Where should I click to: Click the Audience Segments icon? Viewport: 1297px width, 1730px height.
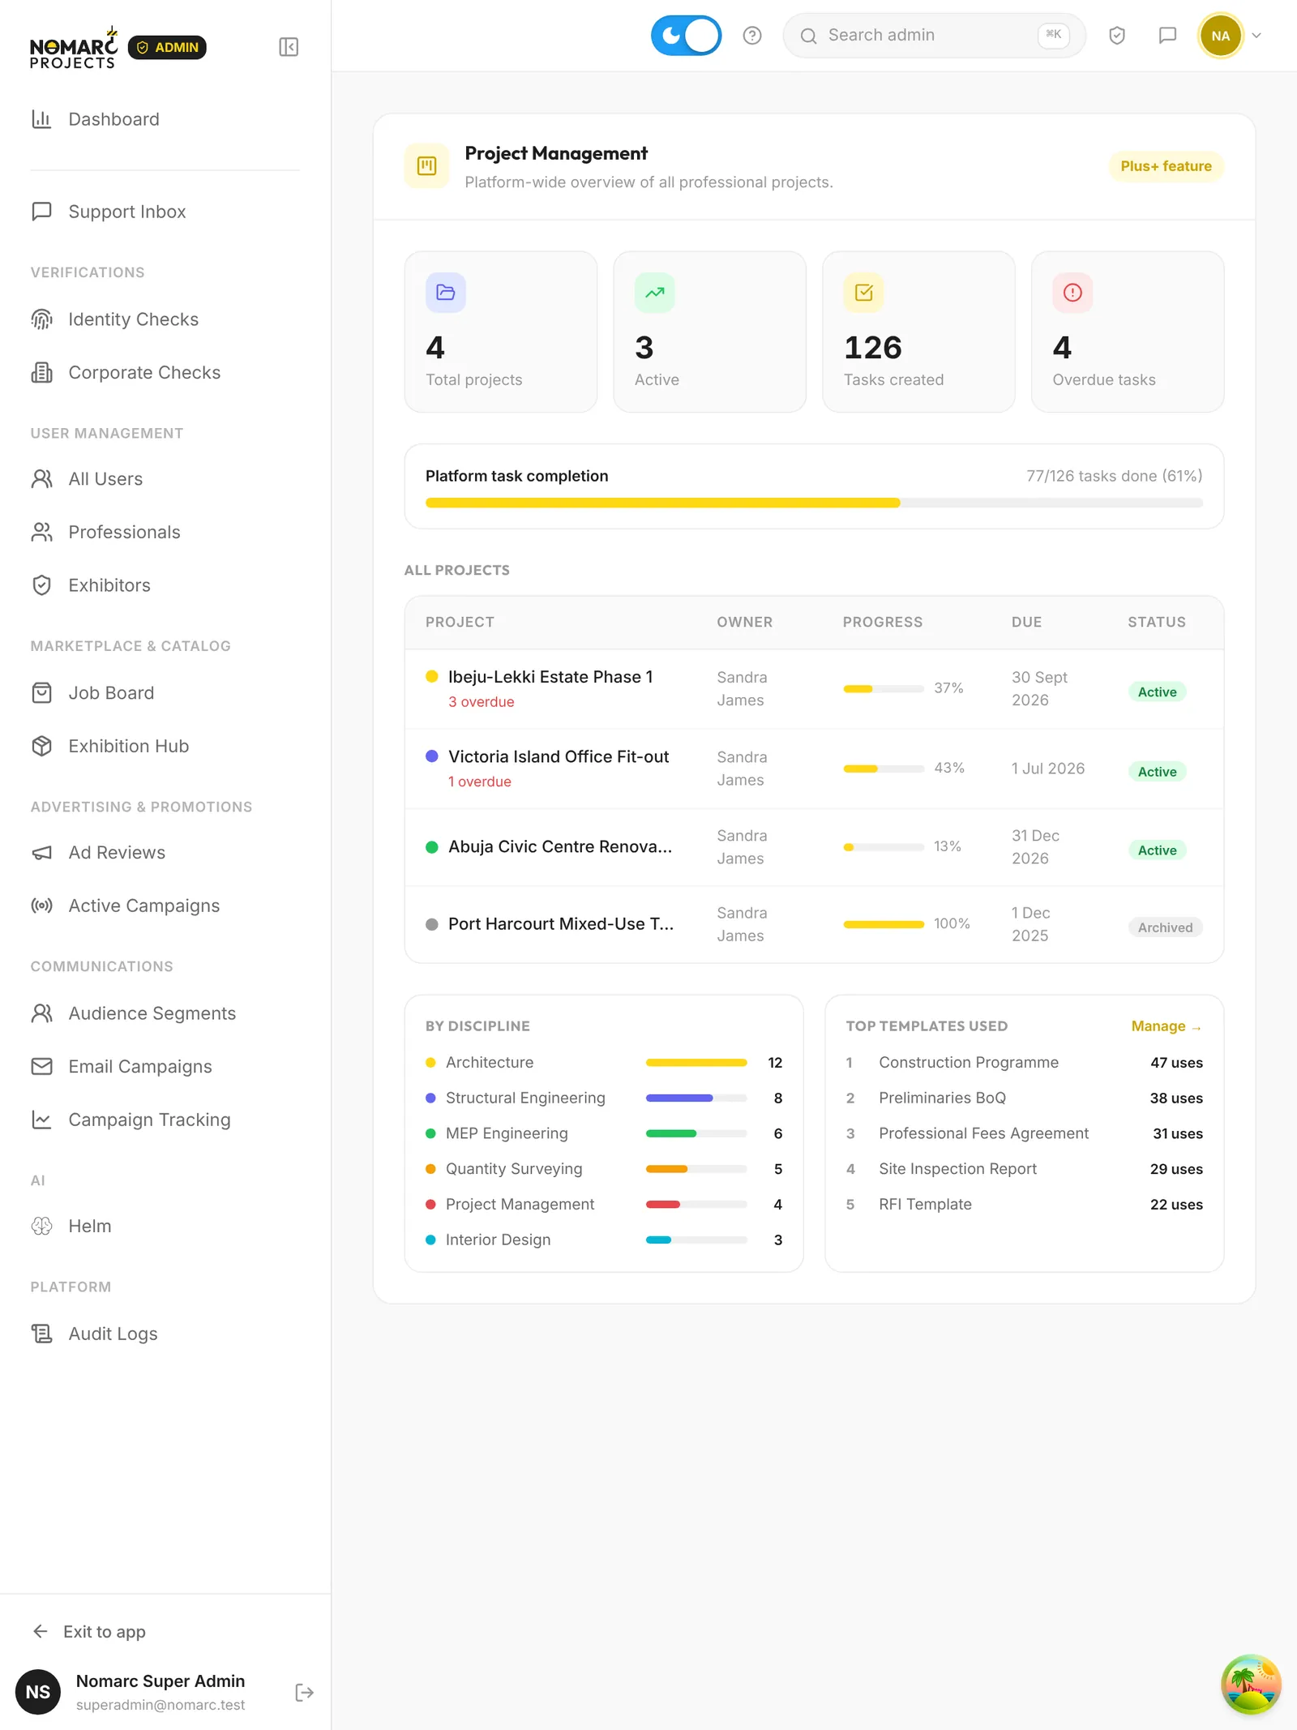click(42, 1013)
